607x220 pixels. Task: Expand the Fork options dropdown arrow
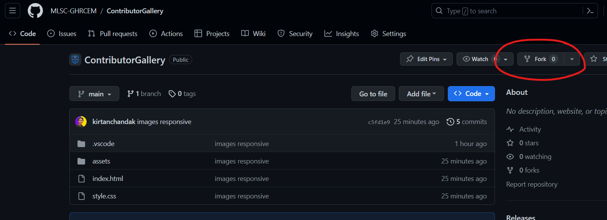click(x=572, y=59)
